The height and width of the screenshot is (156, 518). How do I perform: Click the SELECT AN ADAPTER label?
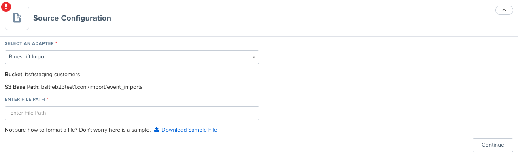click(x=29, y=43)
